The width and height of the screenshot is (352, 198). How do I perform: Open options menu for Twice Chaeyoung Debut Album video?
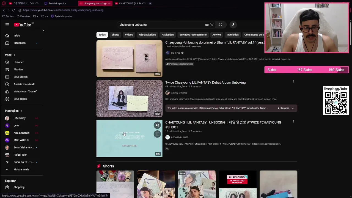click(x=293, y=82)
